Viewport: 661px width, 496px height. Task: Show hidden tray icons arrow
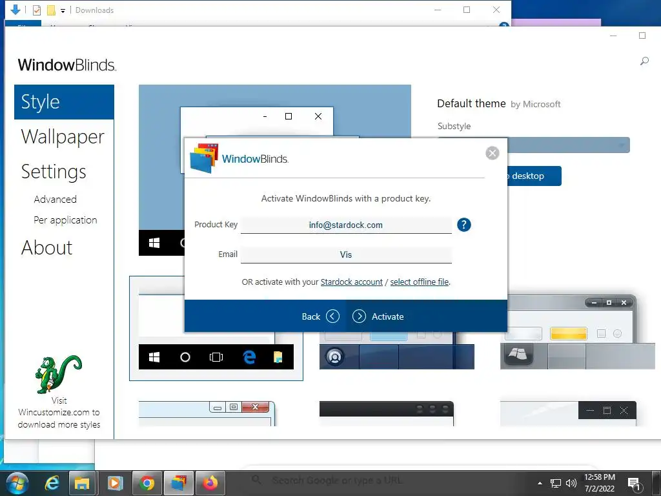click(540, 483)
